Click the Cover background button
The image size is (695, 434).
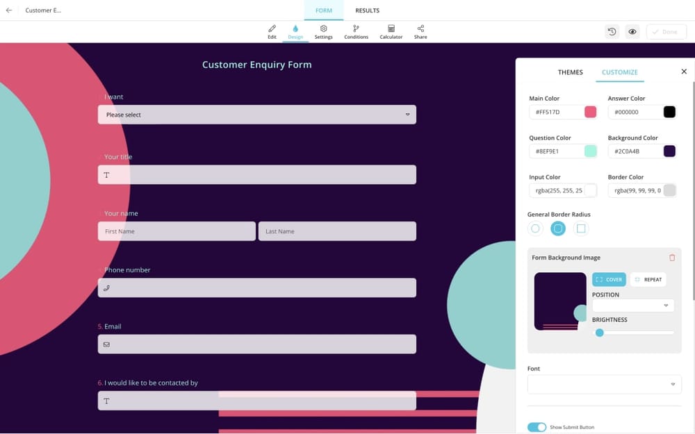point(609,279)
